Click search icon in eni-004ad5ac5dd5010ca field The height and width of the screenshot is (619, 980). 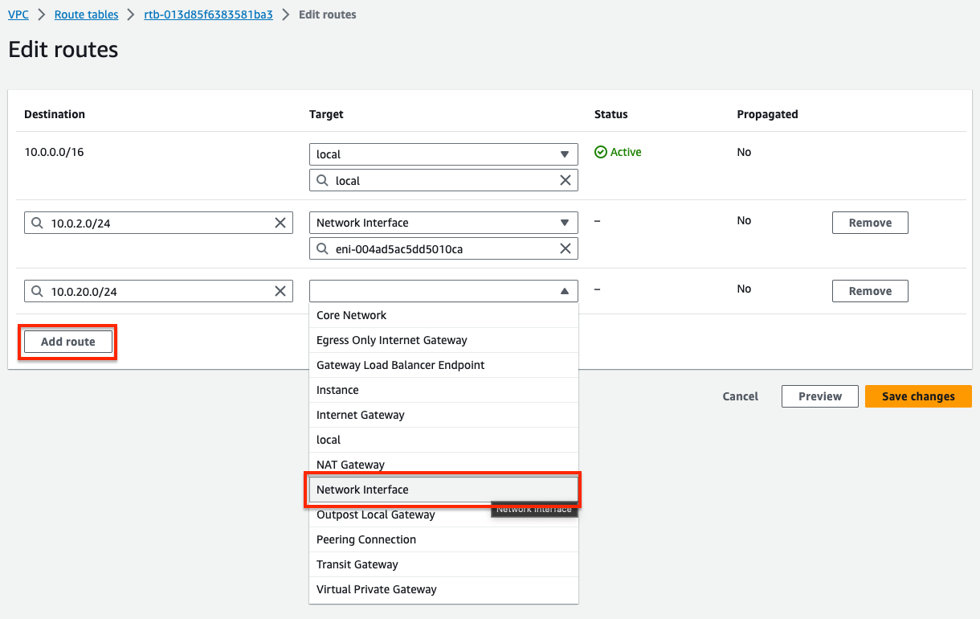(x=322, y=248)
